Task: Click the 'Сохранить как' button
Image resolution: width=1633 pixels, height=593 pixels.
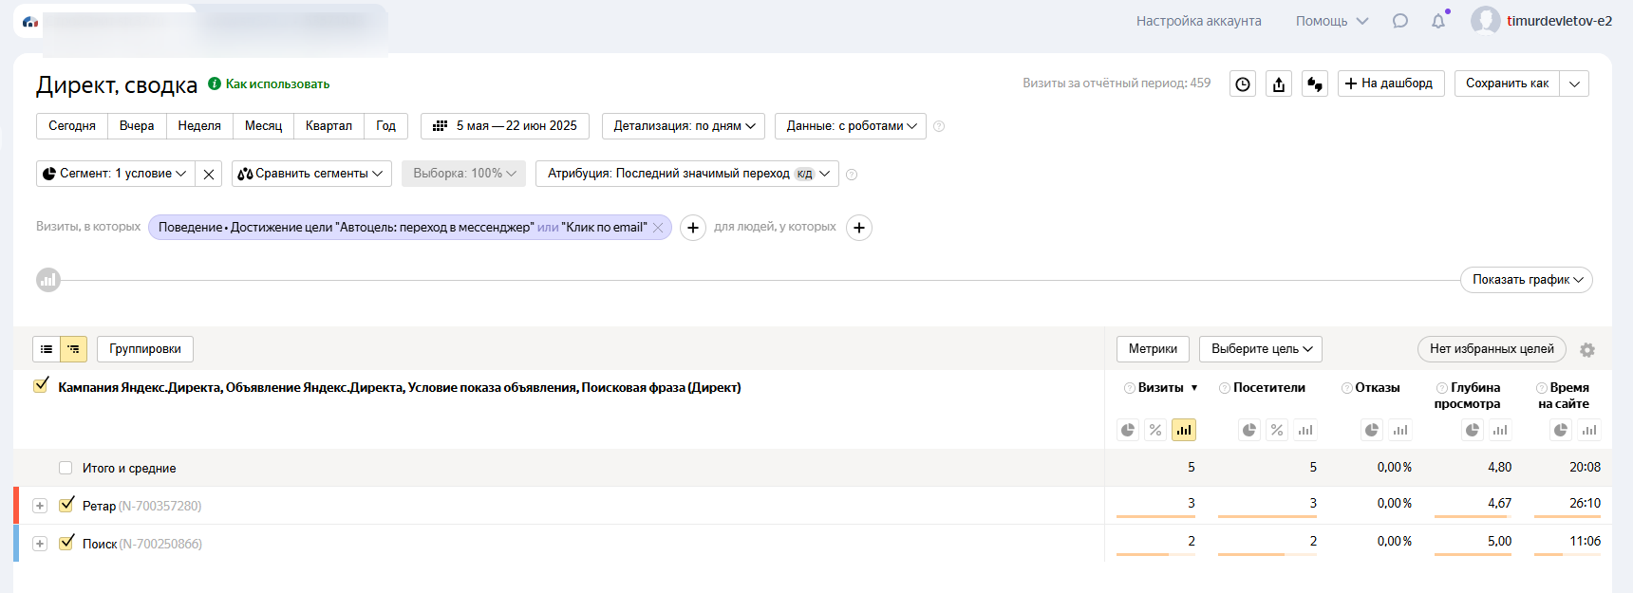Action: 1508,83
